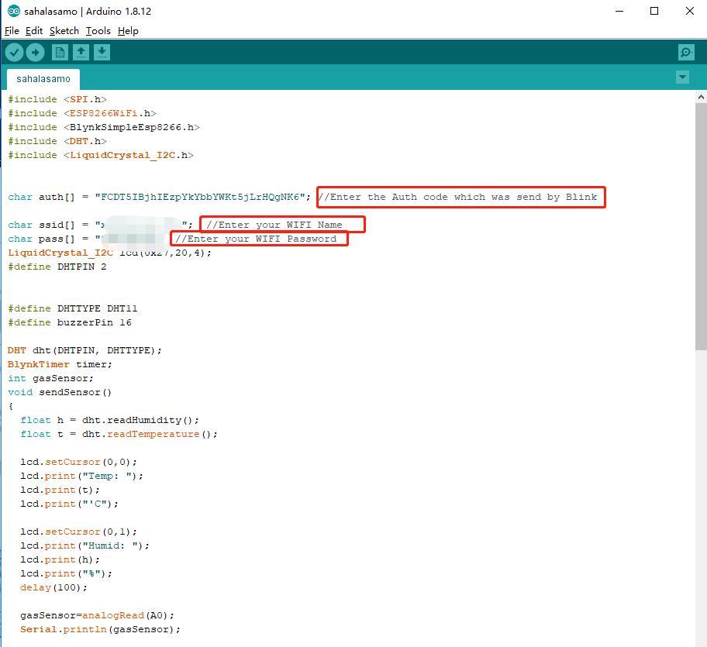This screenshot has height=647, width=707.
Task: Click the 'lcd.print(h);' line
Action: pos(60,560)
